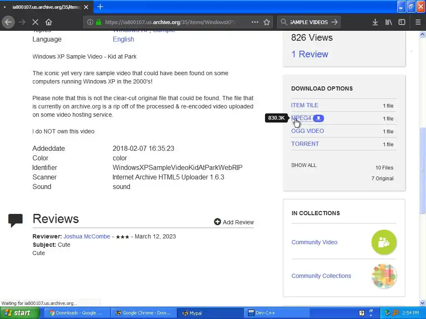Click the help question mark tray icon
Image resolution: width=426 pixels, height=319 pixels.
362,313
